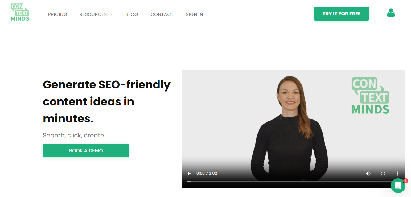
Task: Mute the video using the speaker icon
Action: (368, 174)
